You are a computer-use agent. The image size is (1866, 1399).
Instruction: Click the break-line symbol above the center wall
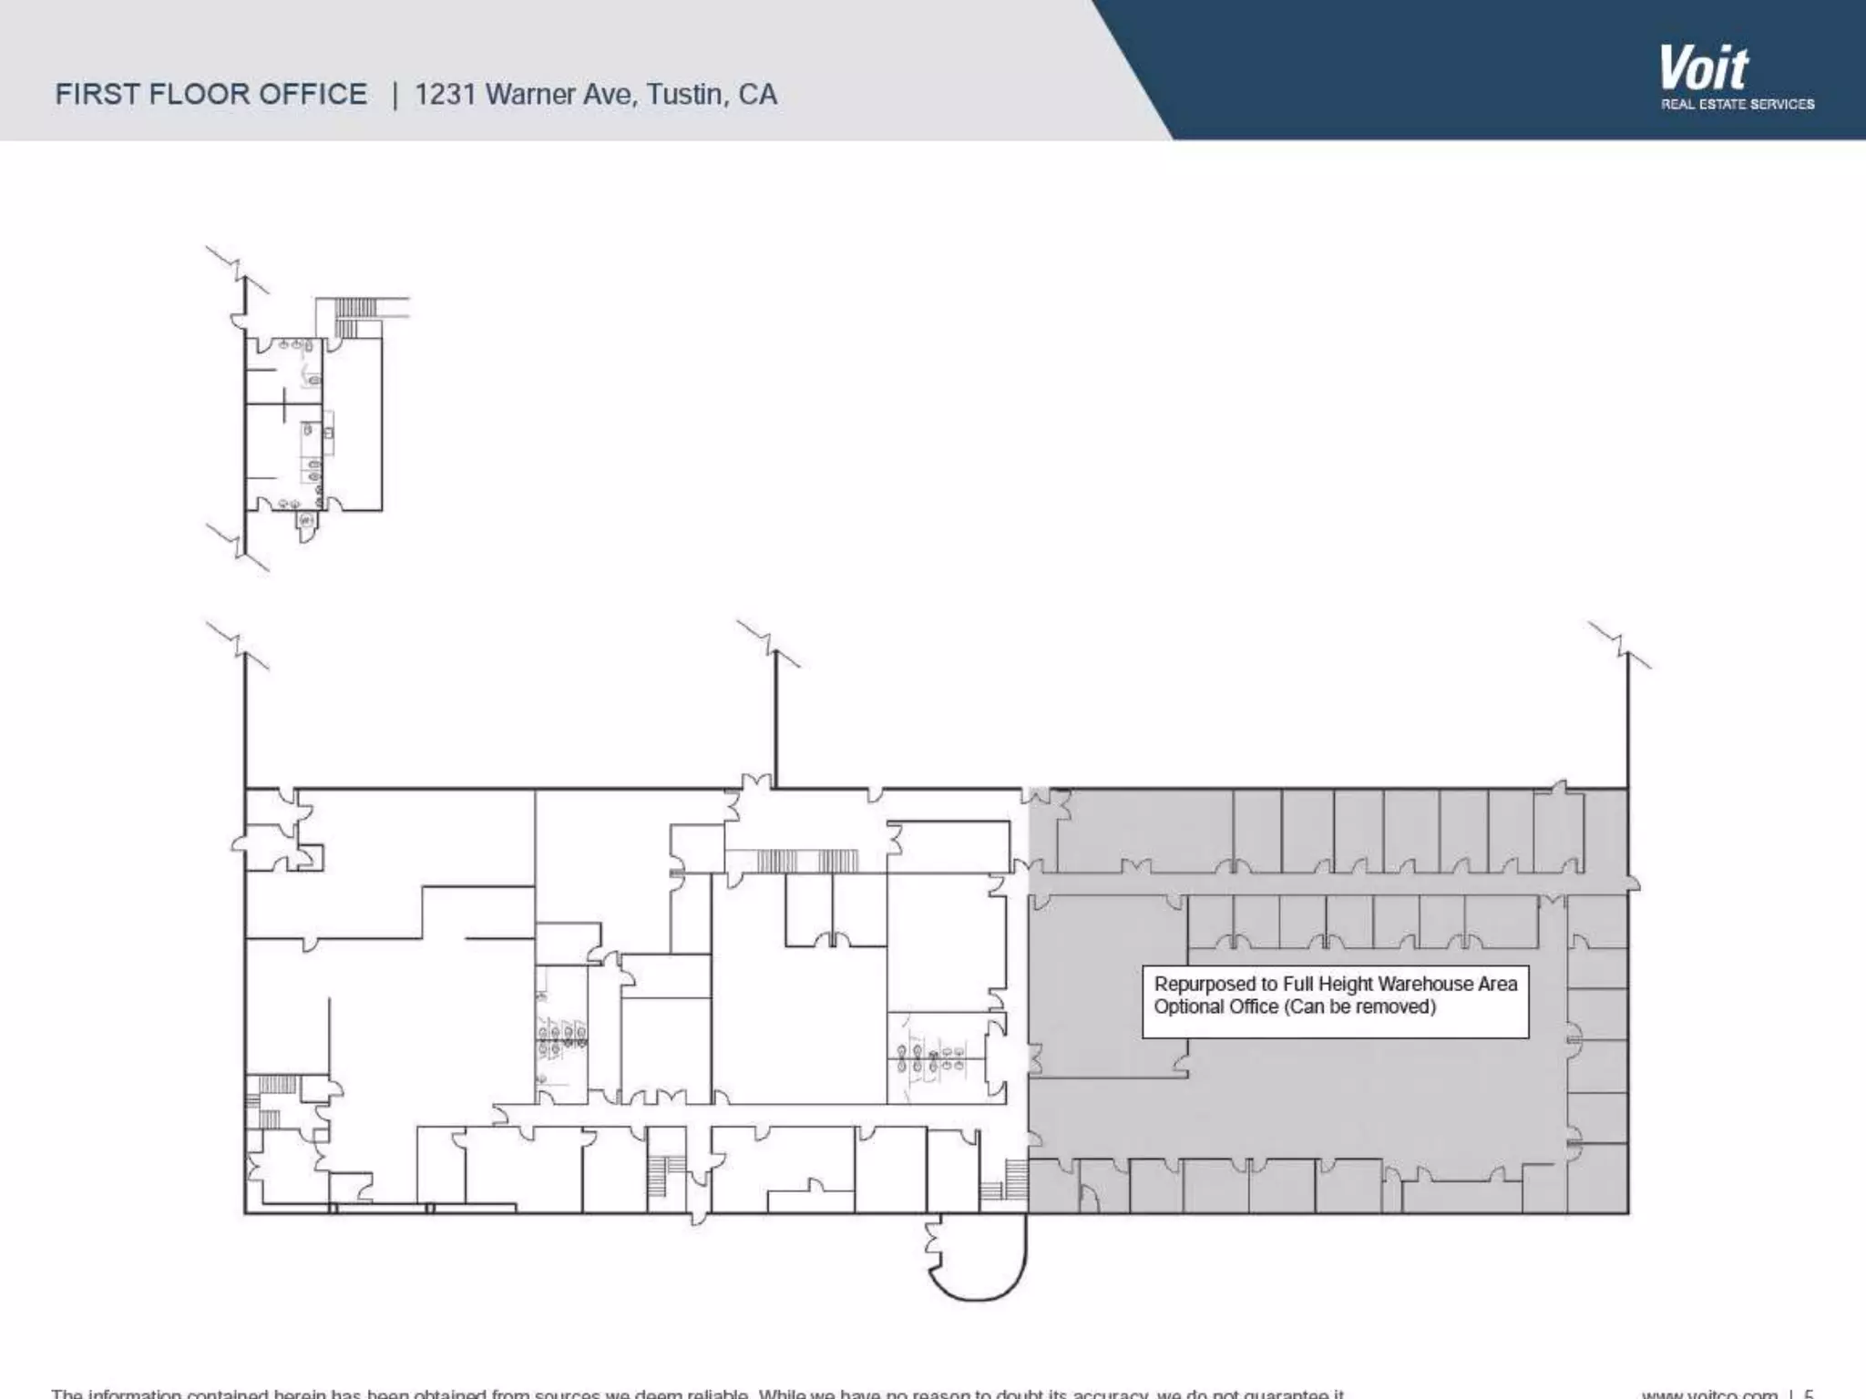click(x=768, y=644)
